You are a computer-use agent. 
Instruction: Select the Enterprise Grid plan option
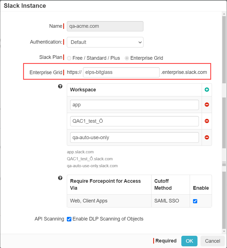tap(127, 58)
